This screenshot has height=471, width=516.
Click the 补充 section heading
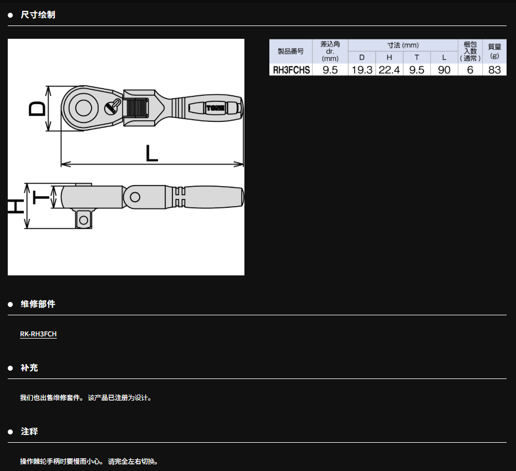[29, 368]
